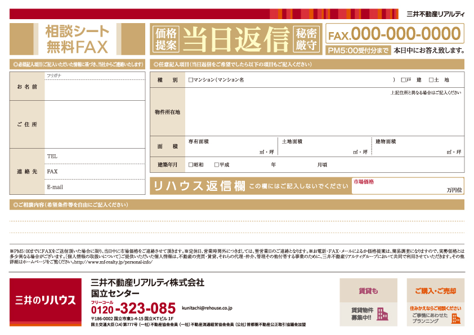Tick the 土地 checkbox
This screenshot has height=335, width=474.
(x=431, y=80)
